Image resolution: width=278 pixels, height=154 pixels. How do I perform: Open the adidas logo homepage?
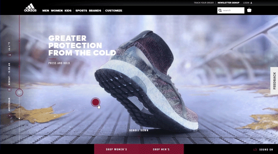(x=31, y=8)
